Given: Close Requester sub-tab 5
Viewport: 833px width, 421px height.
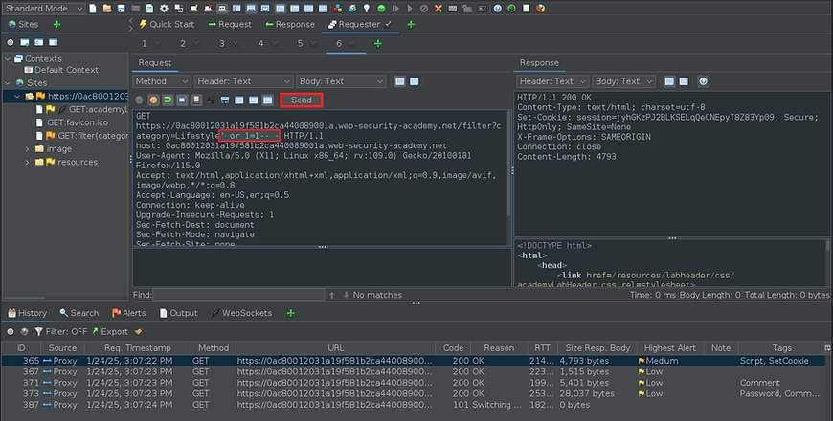Looking at the screenshot, I should point(313,43).
